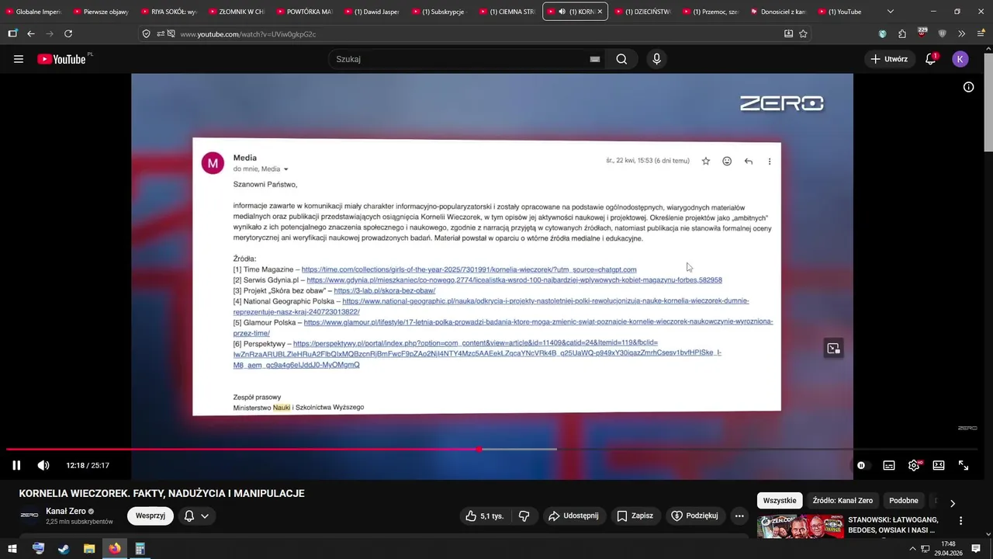Screen dimensions: 993x559
Task: Mute audio on the KORN tab
Action: point(562,12)
